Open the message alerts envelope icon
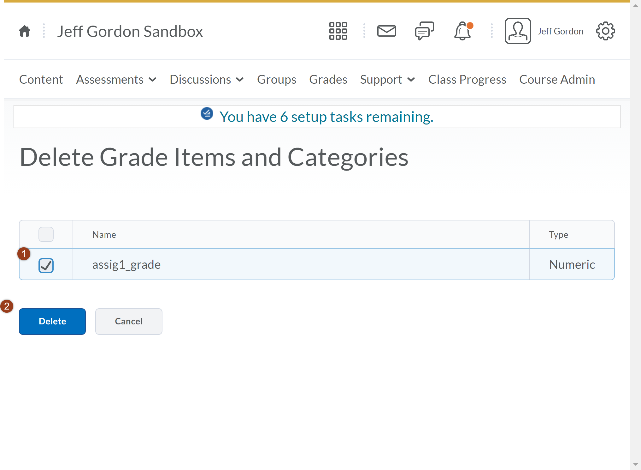Viewport: 641px width, 470px height. (386, 31)
